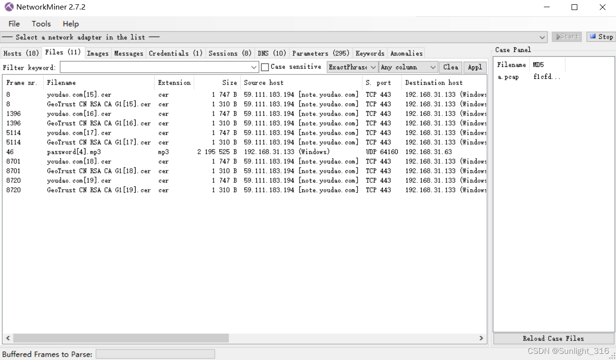Expand the network adapter selection list
The height and width of the screenshot is (360, 616).
tap(542, 37)
